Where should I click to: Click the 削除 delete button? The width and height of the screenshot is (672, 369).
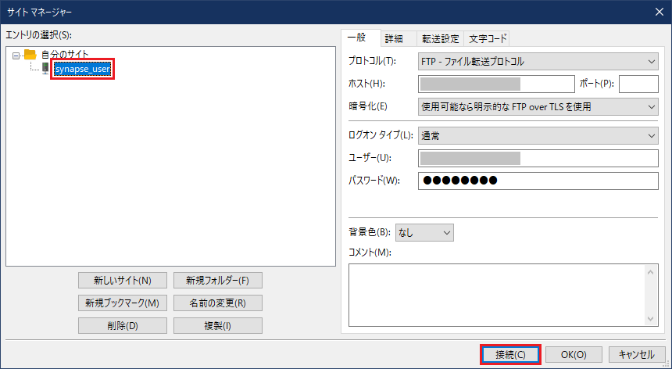[x=122, y=325]
